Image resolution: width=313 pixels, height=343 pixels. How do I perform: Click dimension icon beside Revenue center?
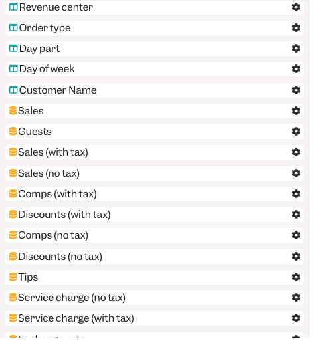click(13, 7)
